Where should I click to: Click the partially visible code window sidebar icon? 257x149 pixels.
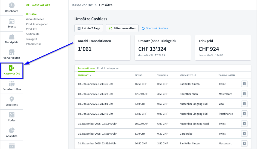tap(12, 146)
